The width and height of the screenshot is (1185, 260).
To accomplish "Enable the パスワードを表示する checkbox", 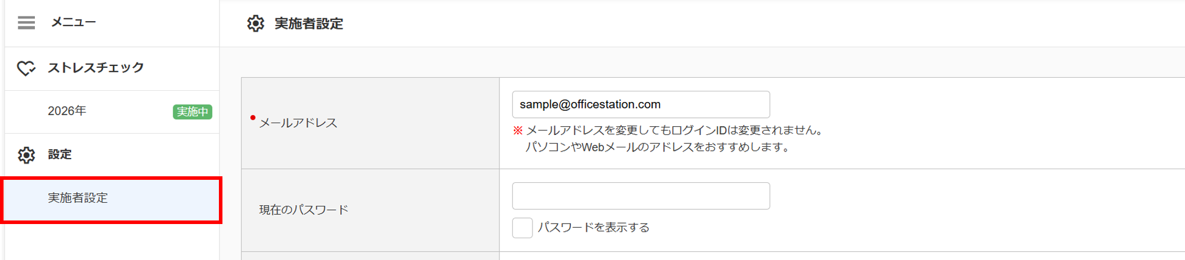I will (x=522, y=228).
